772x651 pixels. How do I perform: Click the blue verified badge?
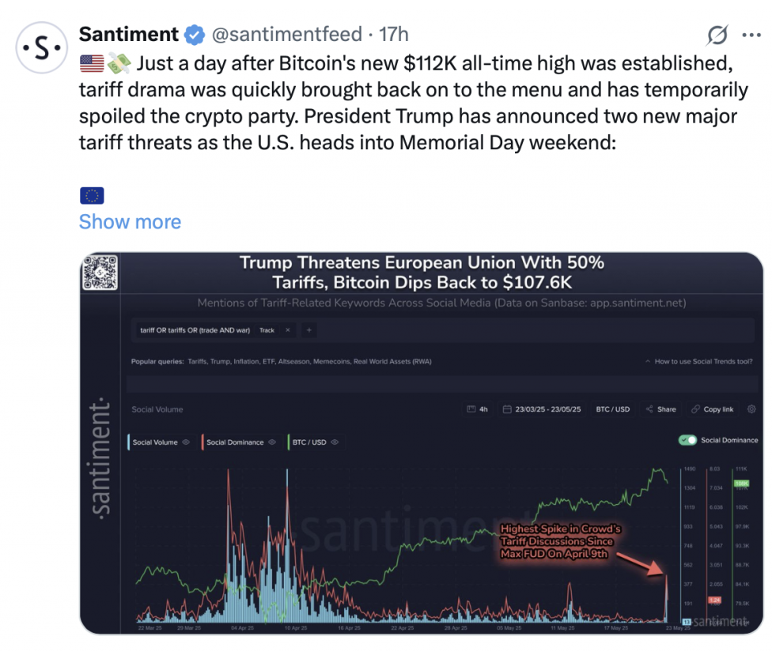[x=195, y=35]
